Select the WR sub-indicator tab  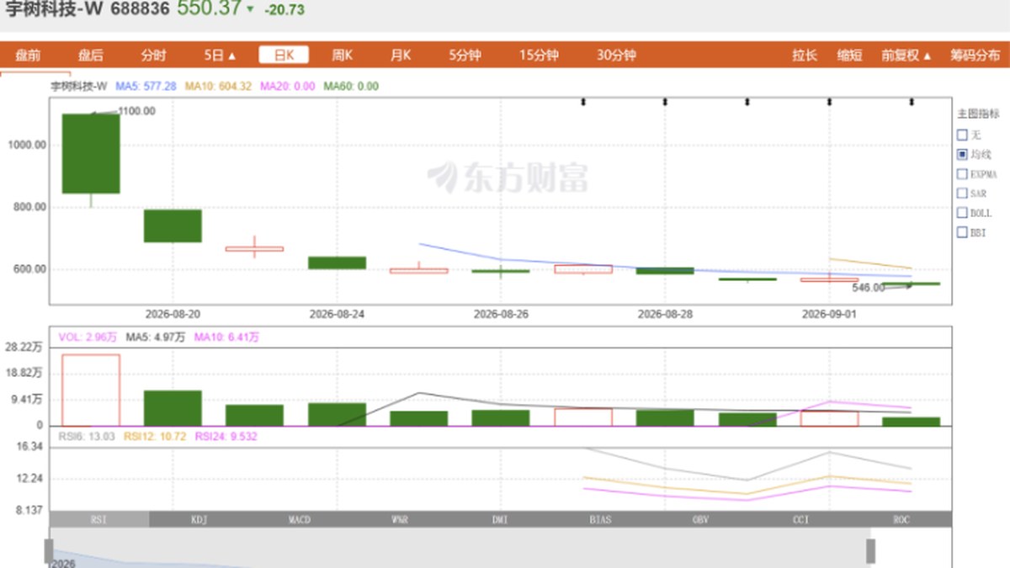pyautogui.click(x=400, y=519)
